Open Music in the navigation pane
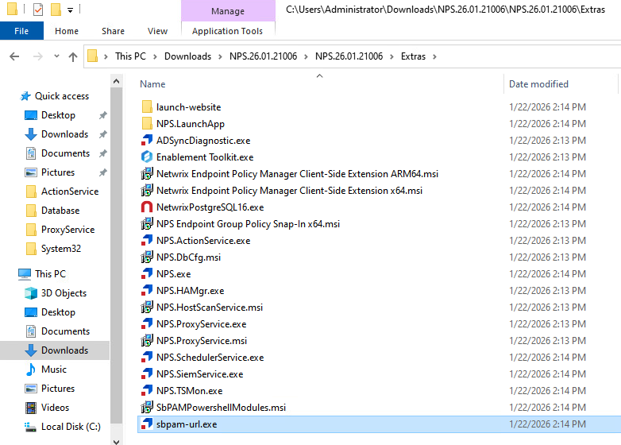621x445 pixels. point(54,370)
